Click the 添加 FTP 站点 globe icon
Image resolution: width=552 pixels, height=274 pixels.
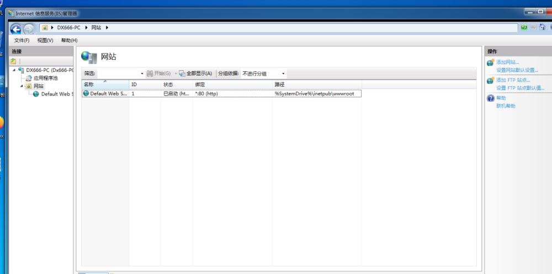coord(490,81)
